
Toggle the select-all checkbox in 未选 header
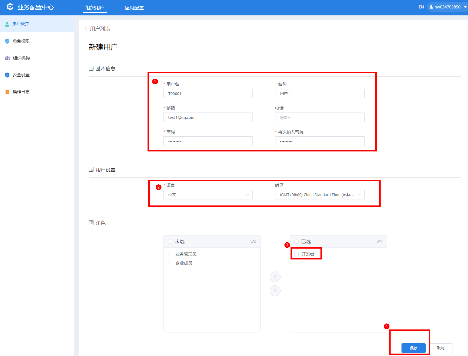pos(170,242)
